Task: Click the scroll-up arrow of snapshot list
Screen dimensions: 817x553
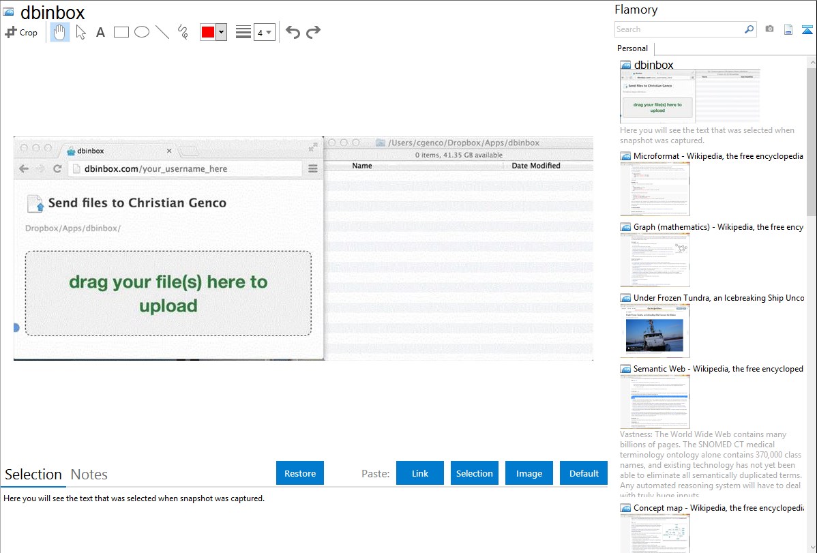Action: (x=812, y=63)
